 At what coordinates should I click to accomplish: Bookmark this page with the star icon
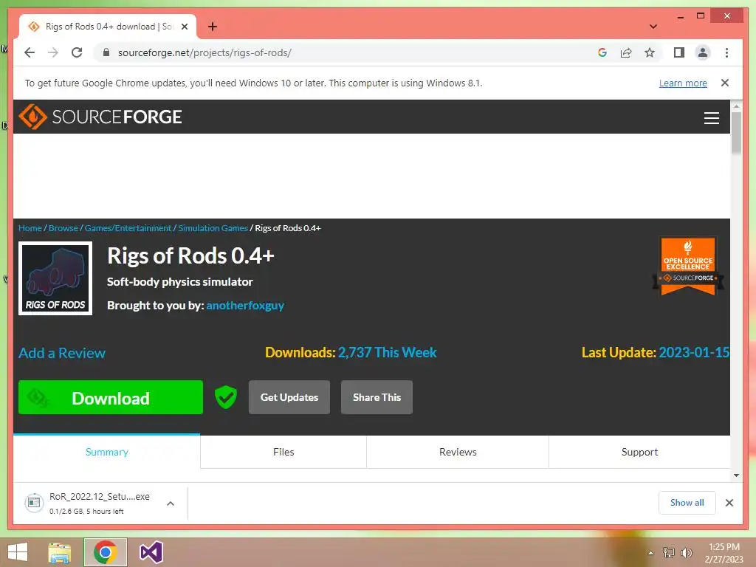(x=650, y=52)
